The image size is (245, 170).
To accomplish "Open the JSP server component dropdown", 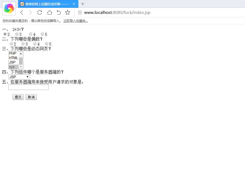I will point(19,77).
